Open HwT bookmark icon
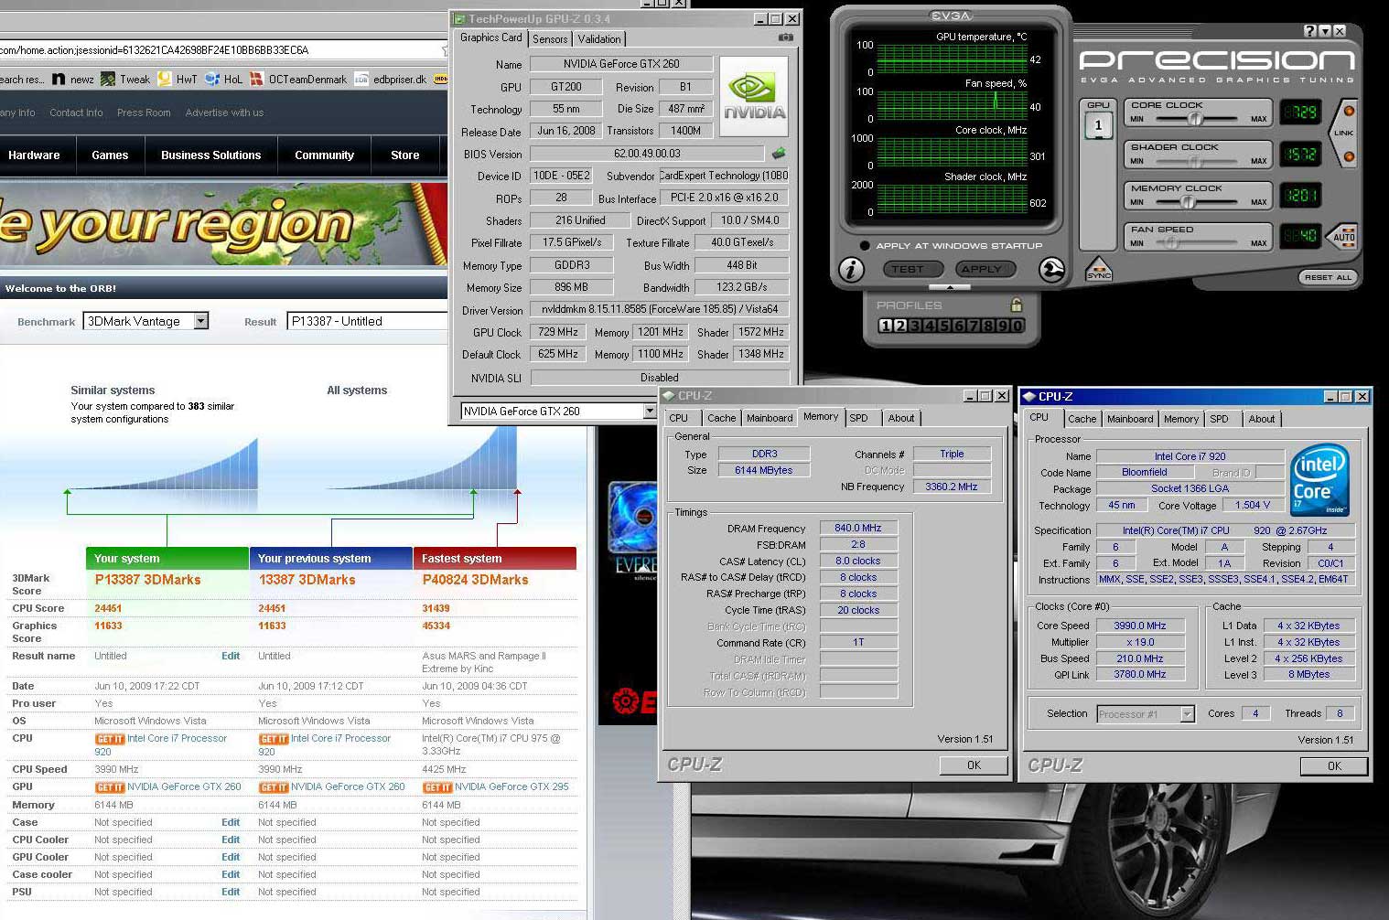 click(165, 80)
